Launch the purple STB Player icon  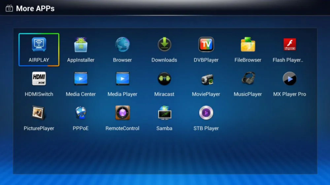[x=206, y=113]
